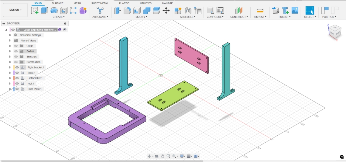Open the Bill of Materials icon
This screenshot has height=162, width=346.
point(197,10)
